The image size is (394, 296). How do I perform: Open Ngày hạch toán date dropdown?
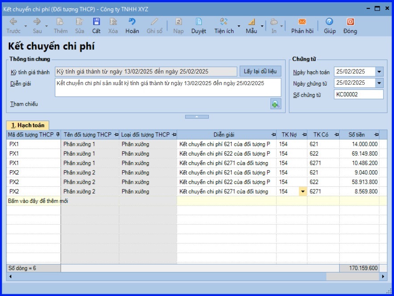point(379,72)
